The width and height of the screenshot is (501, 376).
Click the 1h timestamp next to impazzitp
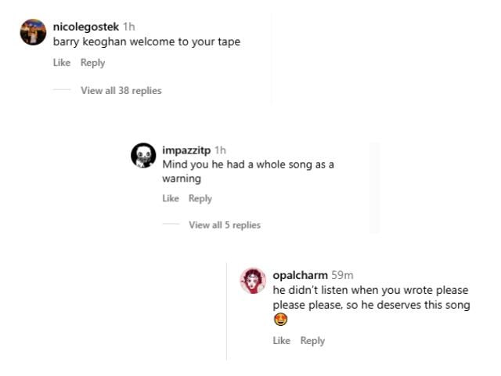pos(220,150)
